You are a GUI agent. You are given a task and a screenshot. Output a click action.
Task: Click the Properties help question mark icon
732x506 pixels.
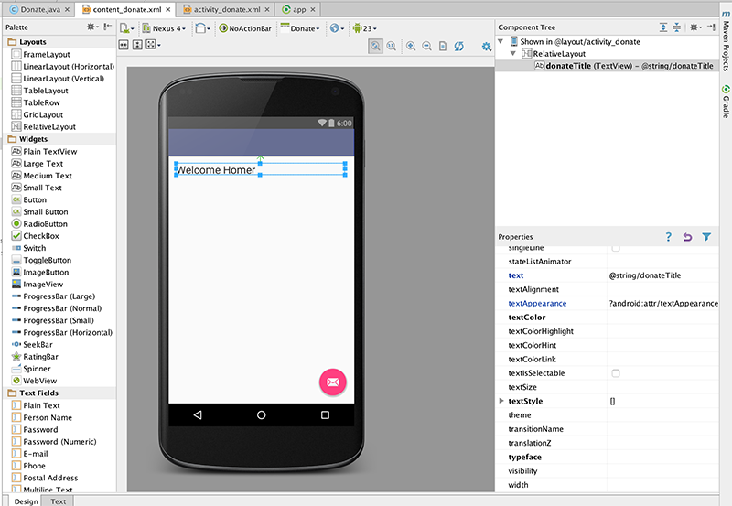tap(668, 237)
